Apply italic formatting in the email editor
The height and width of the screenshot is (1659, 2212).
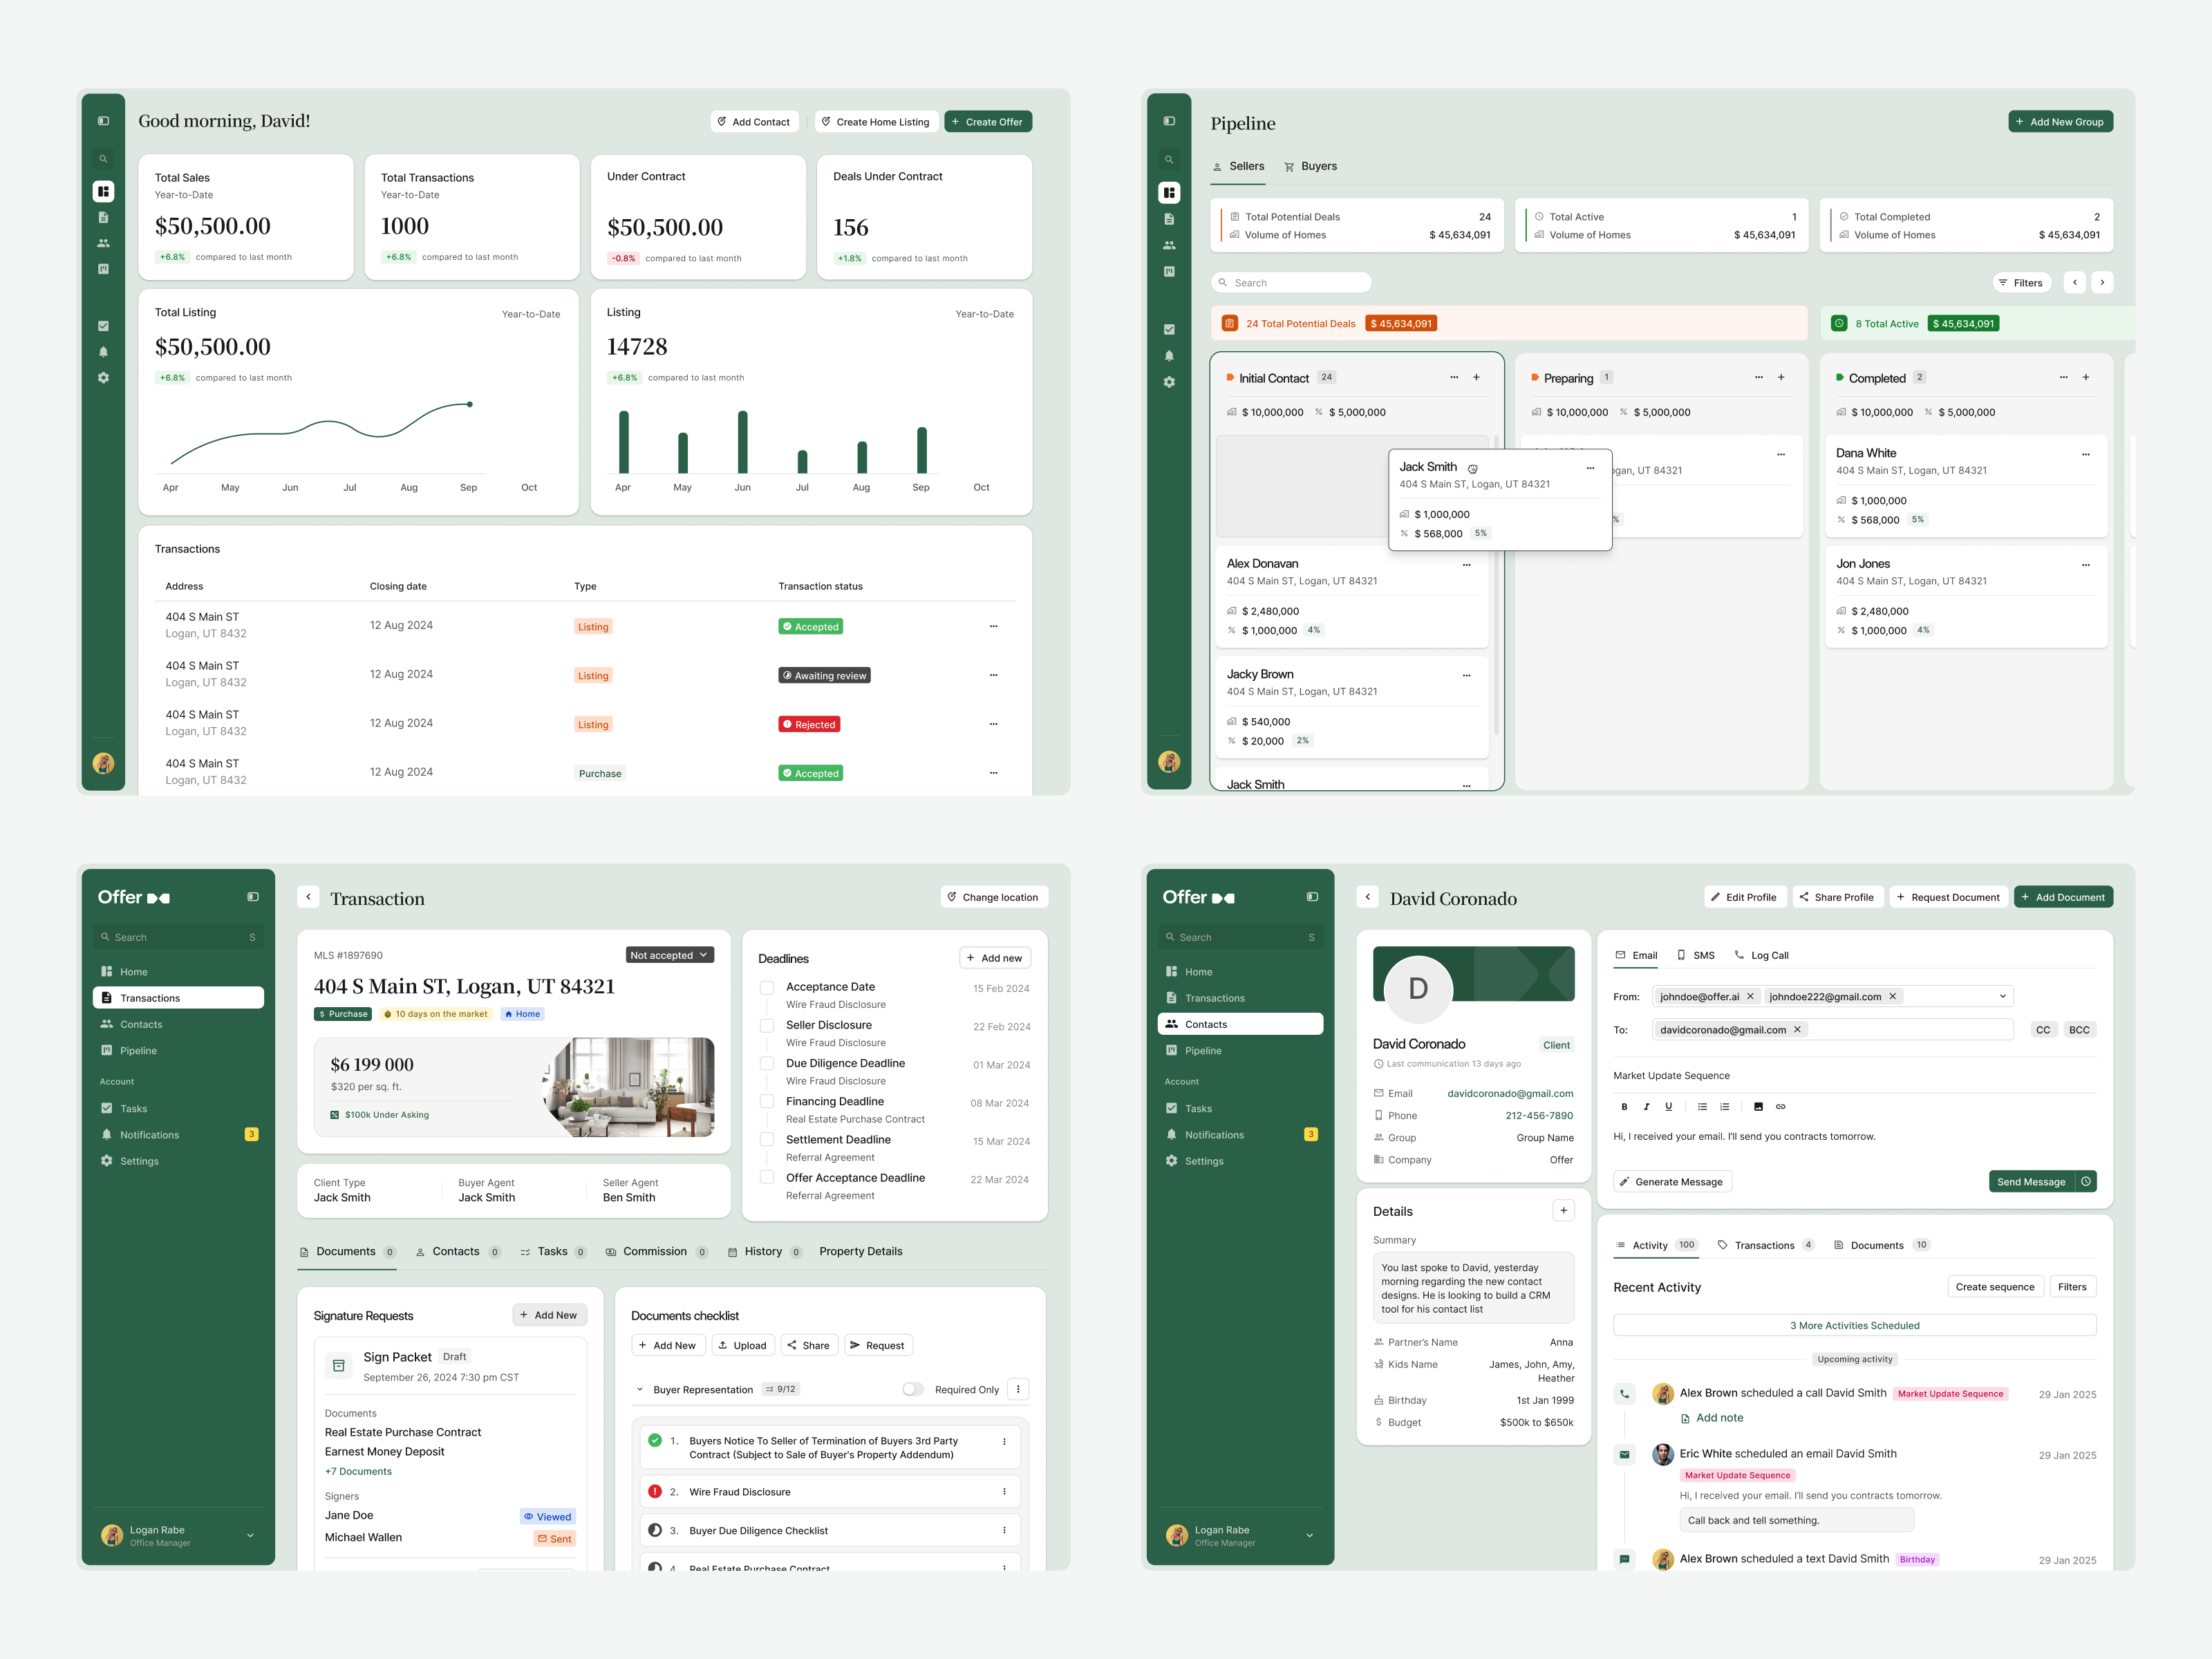pos(1646,1107)
